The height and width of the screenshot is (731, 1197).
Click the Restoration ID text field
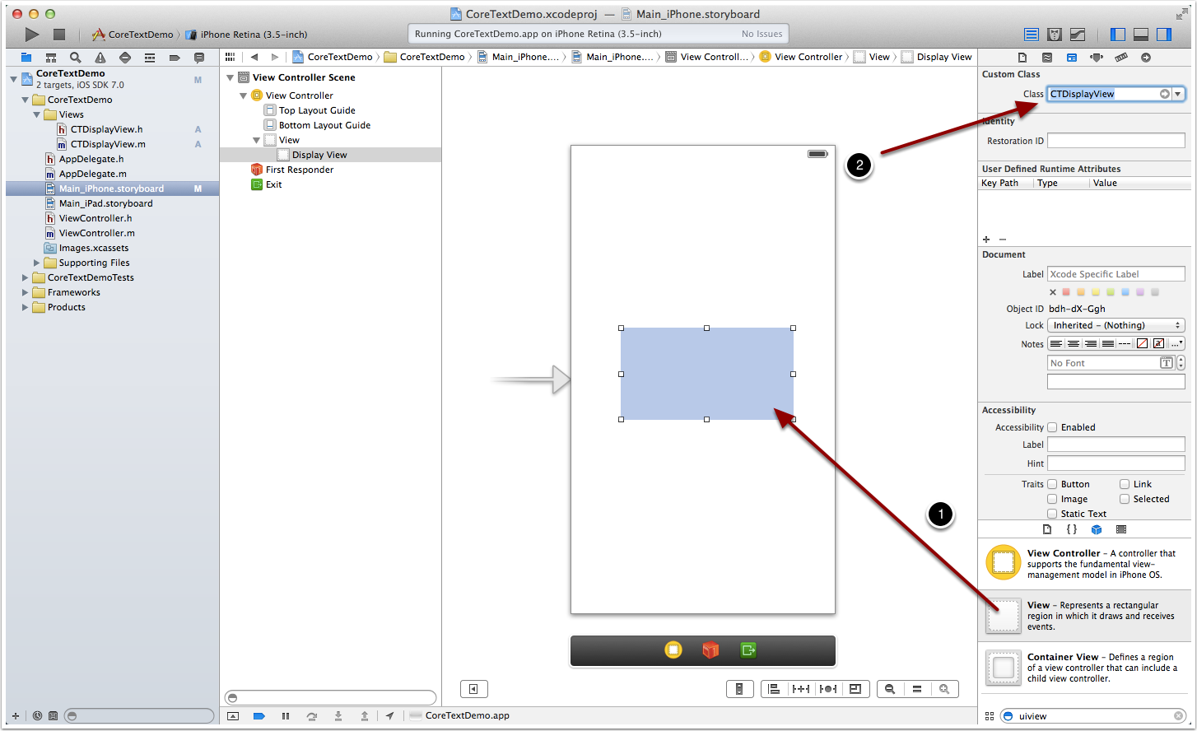pyautogui.click(x=1115, y=141)
